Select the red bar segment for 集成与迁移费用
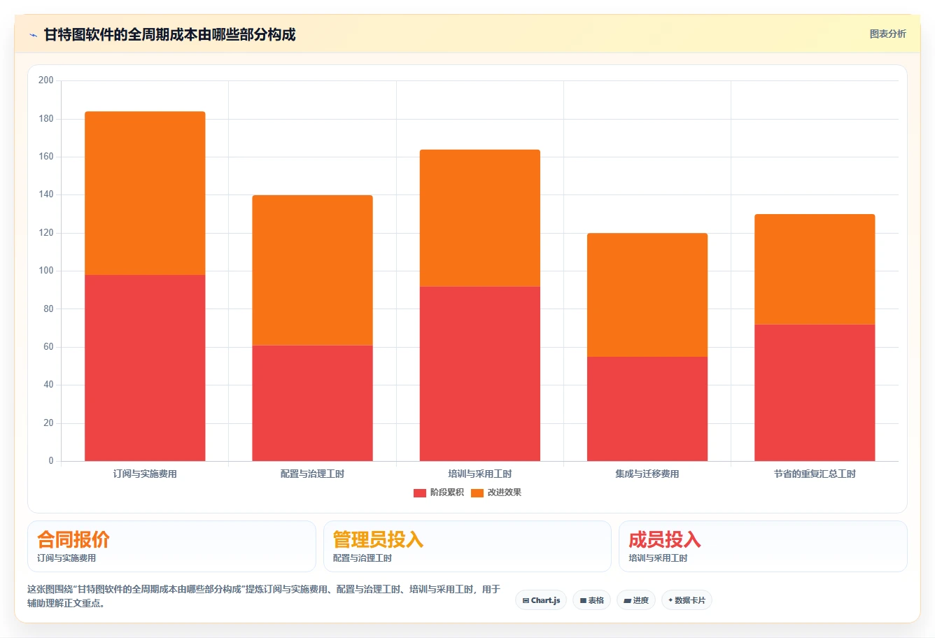935x638 pixels. click(x=647, y=409)
